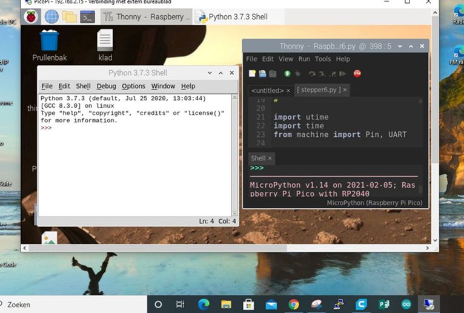This screenshot has height=313, width=464.
Task: Close the <untitled> tab in Thonny
Action: click(x=288, y=91)
